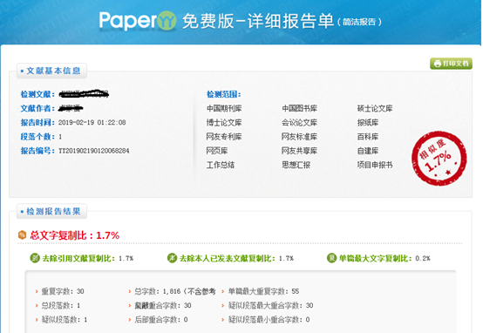The width and height of the screenshot is (483, 333).
Task: Click 去除引用文献复制比 statistic text
Action: pos(87,258)
